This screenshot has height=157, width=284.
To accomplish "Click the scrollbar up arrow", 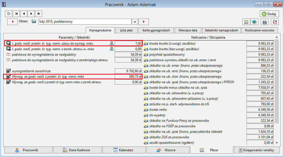I will coord(277,37).
